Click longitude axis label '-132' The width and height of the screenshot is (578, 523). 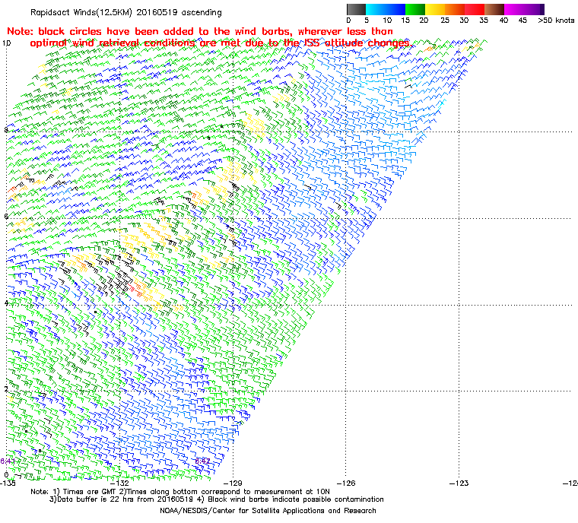tap(120, 483)
